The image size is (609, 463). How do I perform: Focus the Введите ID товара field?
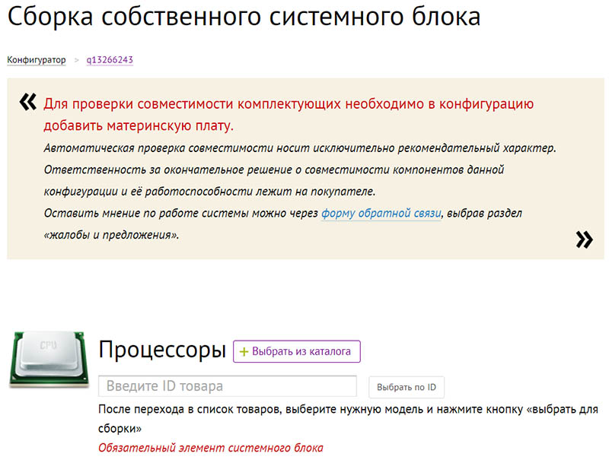(228, 386)
